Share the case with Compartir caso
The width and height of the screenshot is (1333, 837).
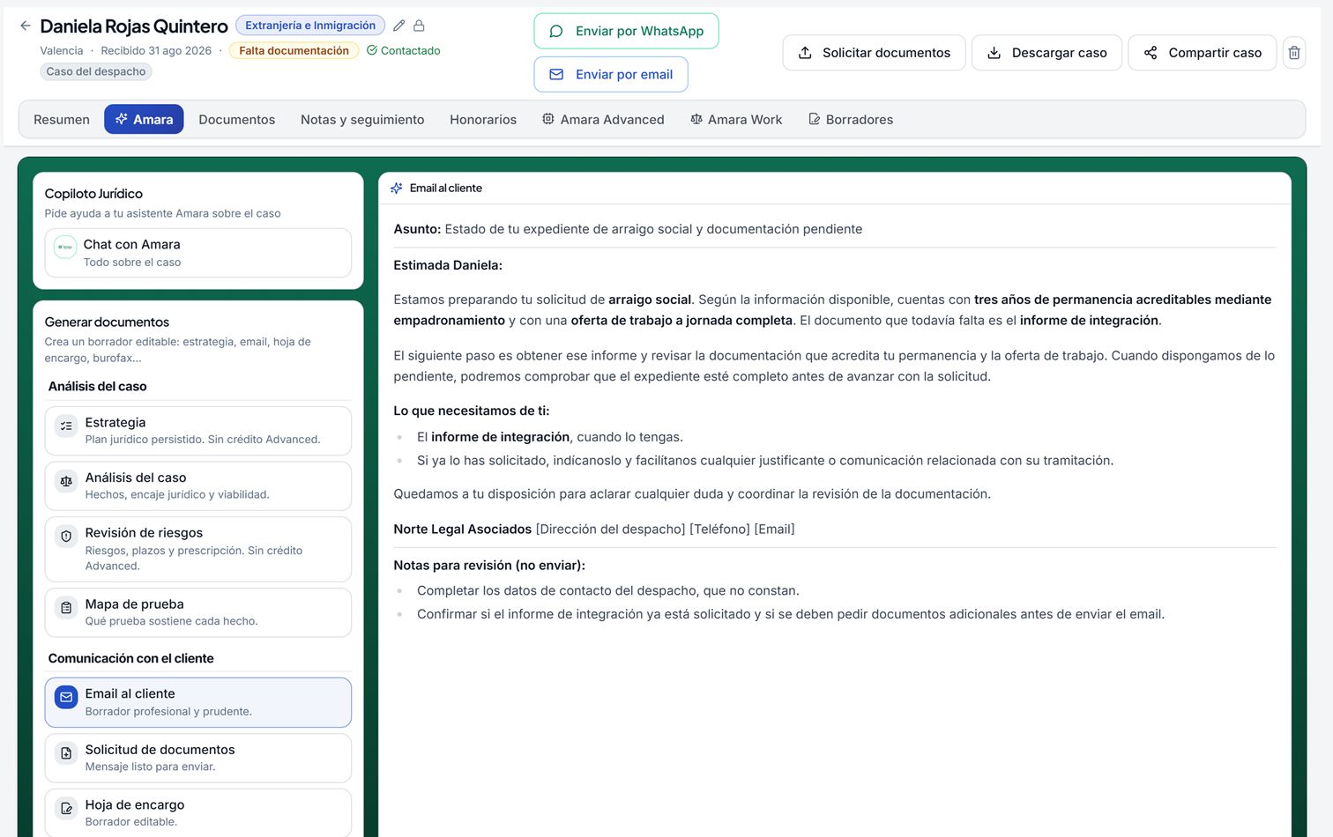click(1203, 53)
